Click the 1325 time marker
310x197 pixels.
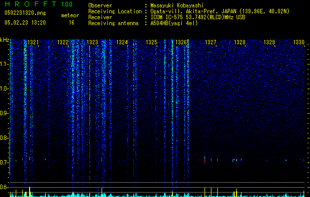coord(151,42)
